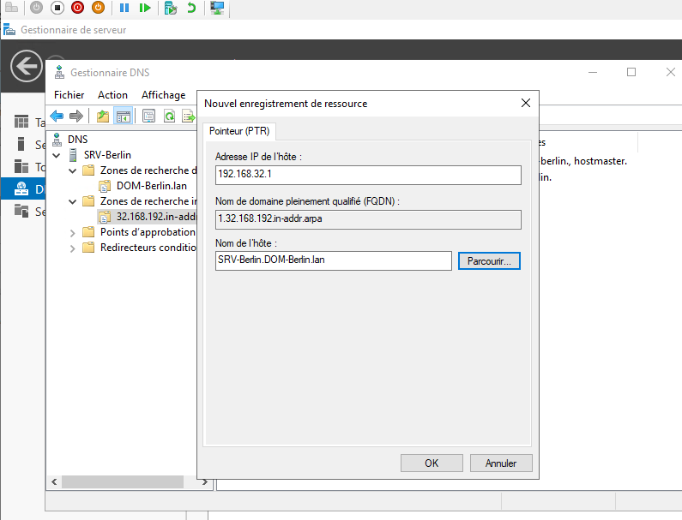The height and width of the screenshot is (520, 682).
Task: Click the Server Manager large back arrow
Action: pyautogui.click(x=27, y=66)
